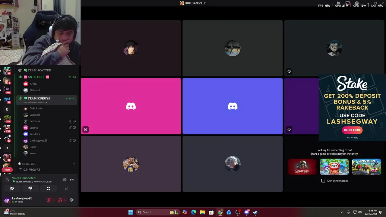Open Microsoft Edge from taskbar
Image resolution: width=386 pixels, height=217 pixels.
click(194, 212)
